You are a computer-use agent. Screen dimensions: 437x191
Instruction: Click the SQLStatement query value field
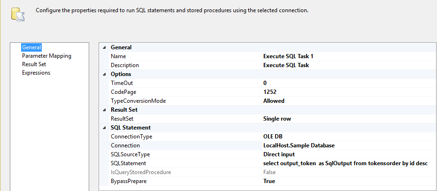click(347, 163)
